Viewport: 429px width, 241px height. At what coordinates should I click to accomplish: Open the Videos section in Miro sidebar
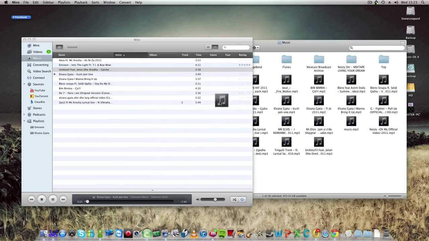click(x=38, y=52)
